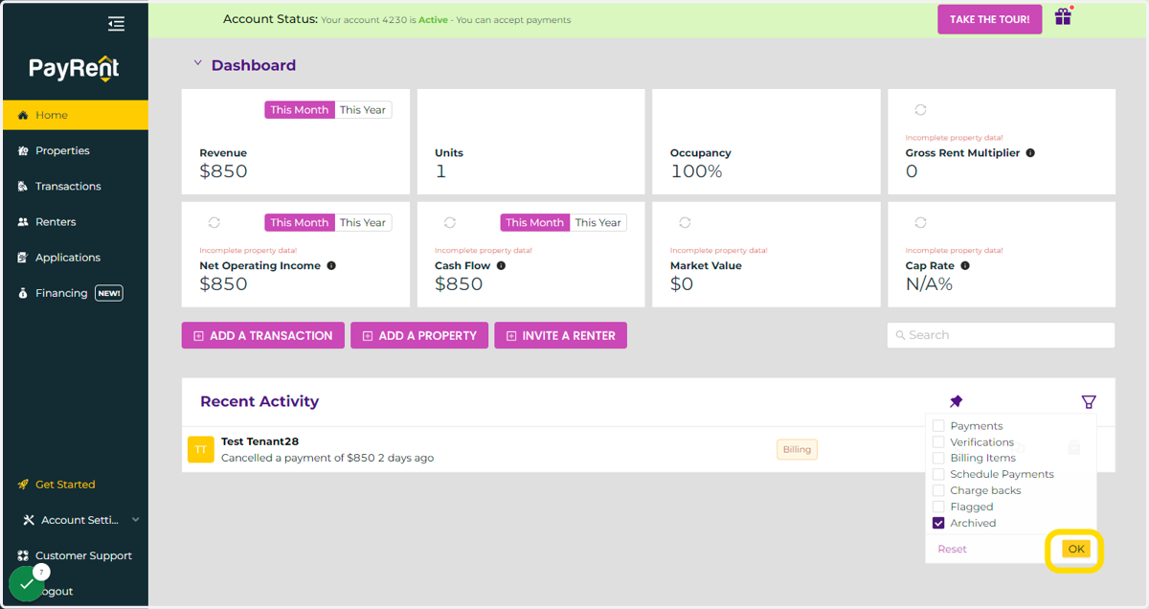Click the Recent Activity heading

pyautogui.click(x=259, y=401)
